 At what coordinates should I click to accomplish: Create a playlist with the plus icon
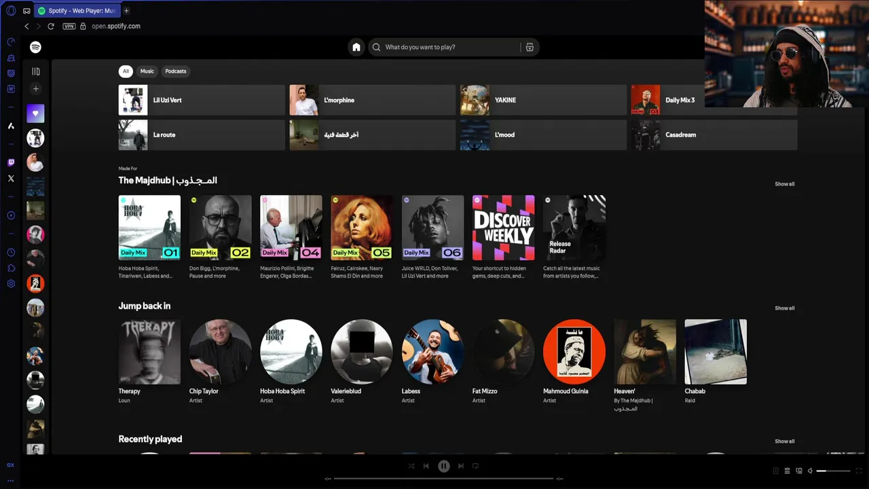tap(36, 89)
